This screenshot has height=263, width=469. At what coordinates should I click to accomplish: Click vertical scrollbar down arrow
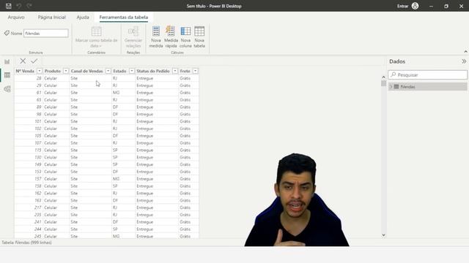pyautogui.click(x=383, y=235)
